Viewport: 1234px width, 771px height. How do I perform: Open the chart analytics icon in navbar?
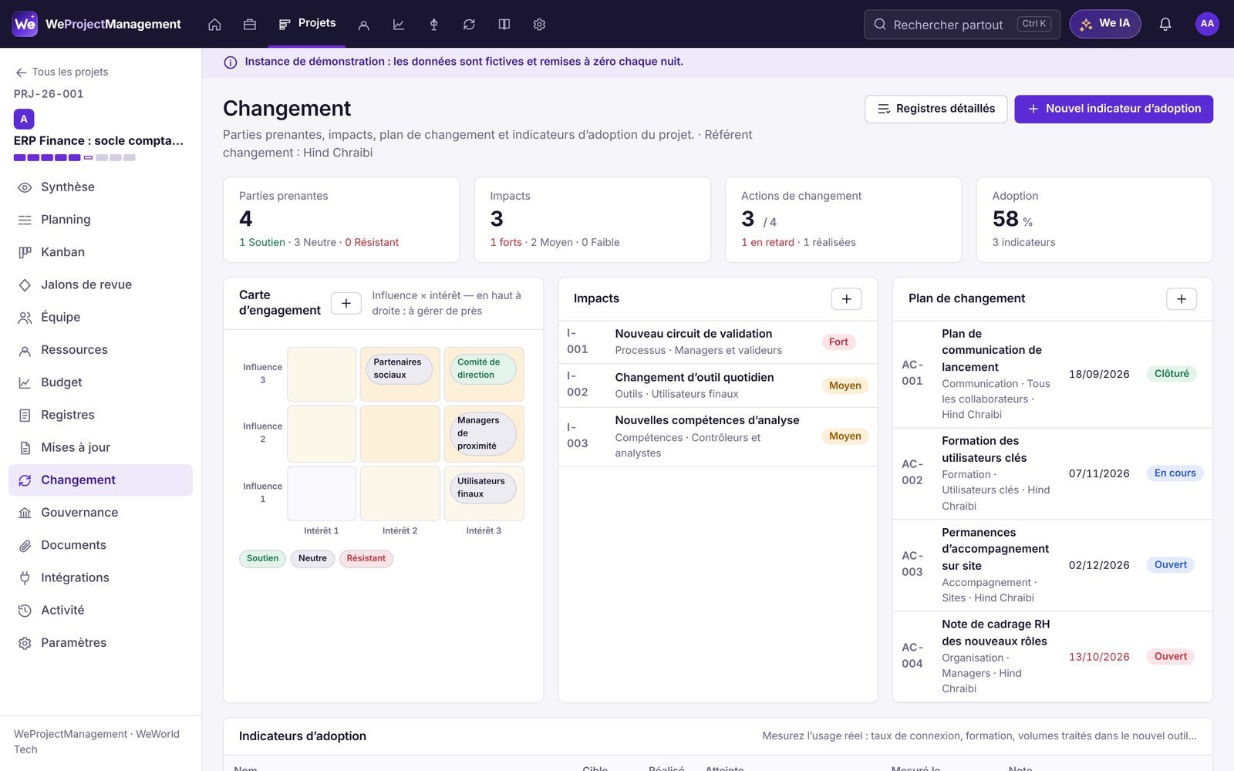[399, 25]
